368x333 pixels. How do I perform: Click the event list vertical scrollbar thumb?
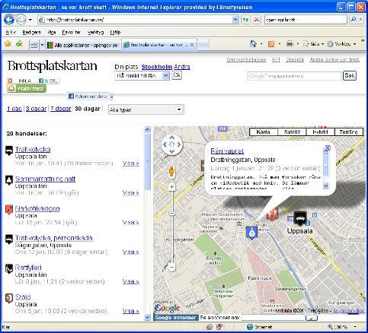[x=147, y=161]
